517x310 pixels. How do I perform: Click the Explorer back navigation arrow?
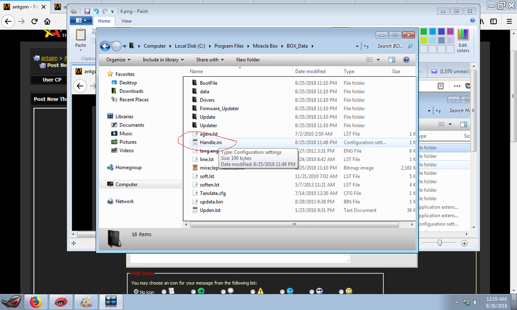click(x=105, y=46)
